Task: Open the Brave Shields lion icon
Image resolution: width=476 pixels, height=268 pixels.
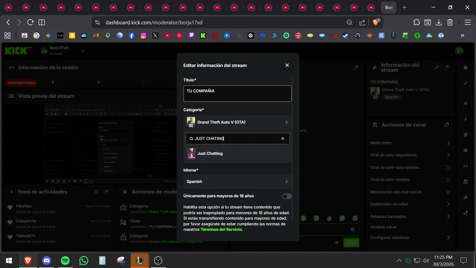Action: click(376, 22)
